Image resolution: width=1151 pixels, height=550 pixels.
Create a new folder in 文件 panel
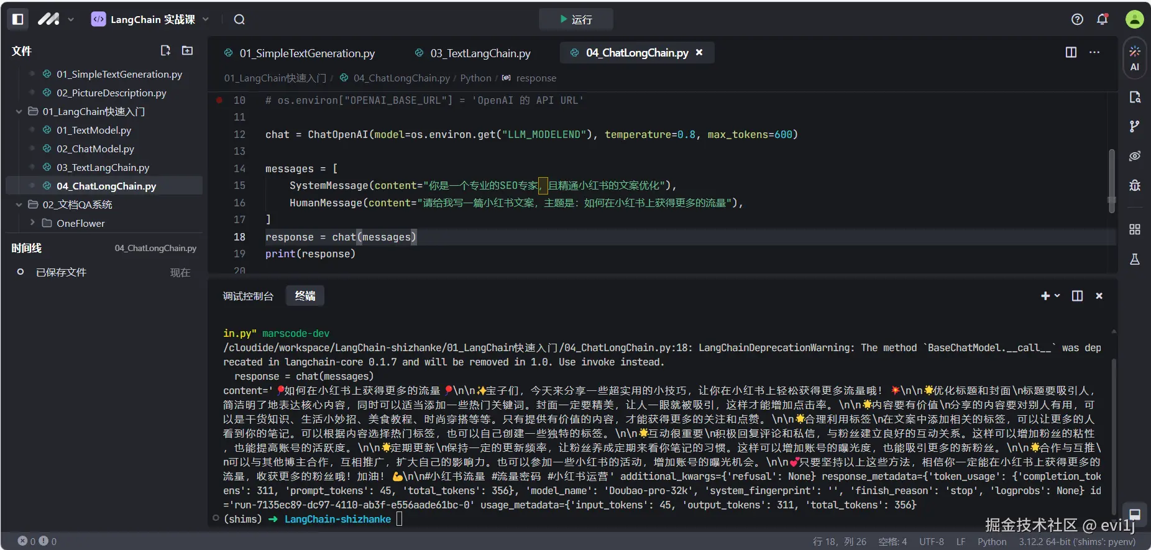pos(187,50)
